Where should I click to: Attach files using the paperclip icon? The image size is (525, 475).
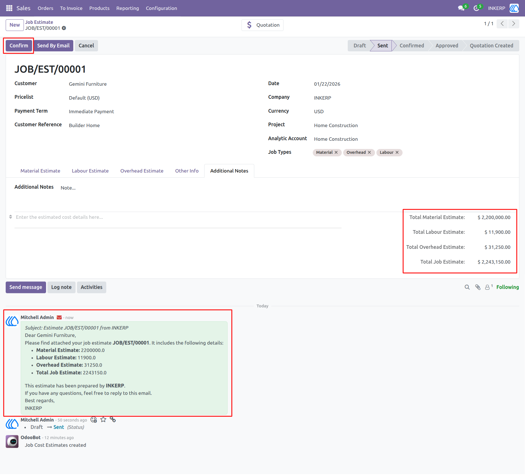[478, 287]
